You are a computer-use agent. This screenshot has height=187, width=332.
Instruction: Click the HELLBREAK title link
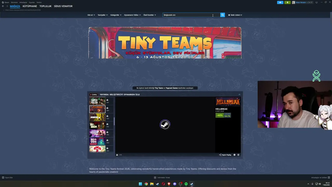(x=222, y=109)
